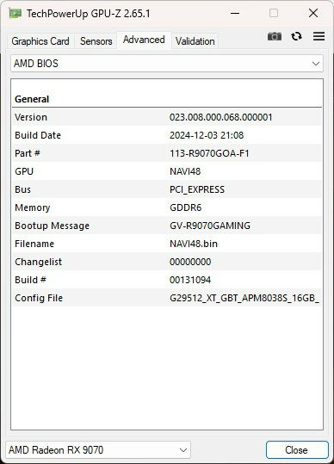The image size is (334, 464).
Task: Select the Memory value GDDR6
Action: [x=185, y=207]
